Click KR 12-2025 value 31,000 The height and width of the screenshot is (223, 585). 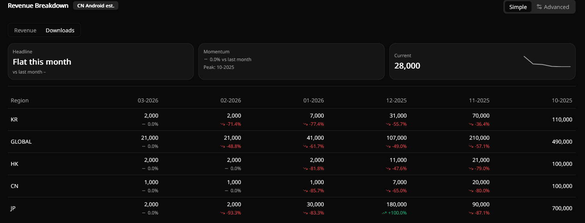[x=398, y=116]
